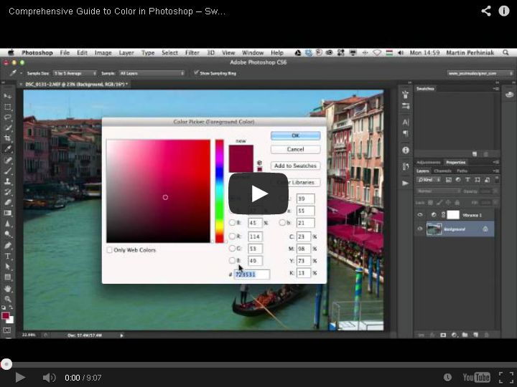Toggle visibility of the Vibrance 1 layer
The image size is (517, 387).
tap(421, 215)
